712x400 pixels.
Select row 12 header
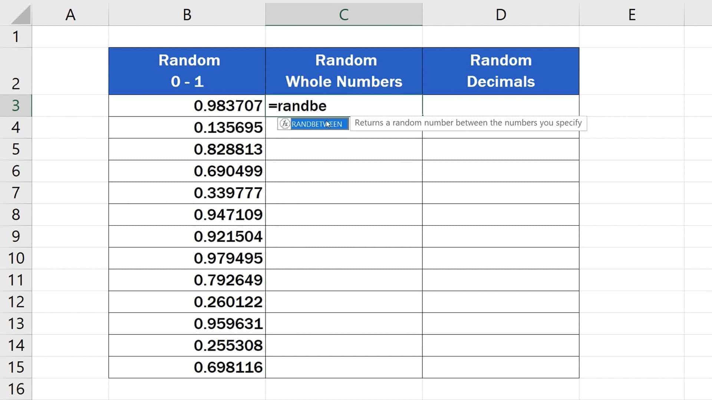[x=16, y=302]
